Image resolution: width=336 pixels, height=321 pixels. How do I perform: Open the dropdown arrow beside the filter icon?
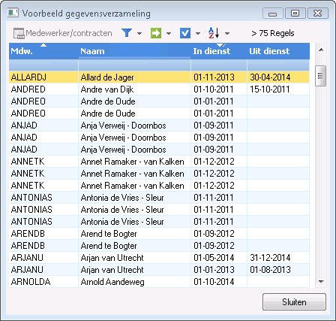click(x=139, y=33)
